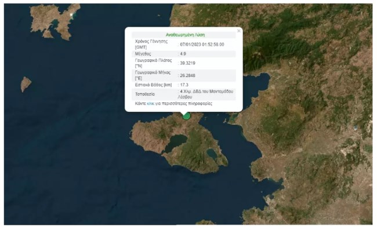Viewport: 377px width, 230px height.
Task: Select the origin time value 07/01/2023 01:52:58.00
Action: coord(202,45)
